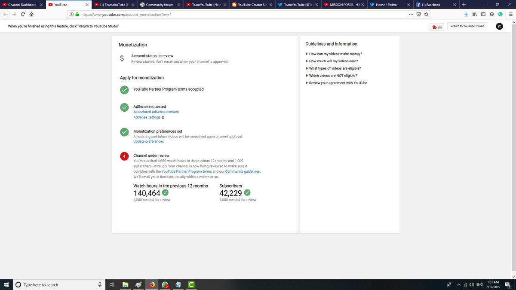This screenshot has height=290, width=516.
Task: Switch to the (1) TeamYouTube tab
Action: pyautogui.click(x=114, y=5)
